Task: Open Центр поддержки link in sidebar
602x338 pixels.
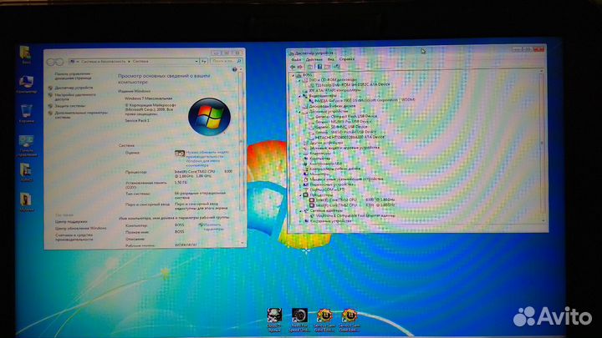Action: [71, 222]
